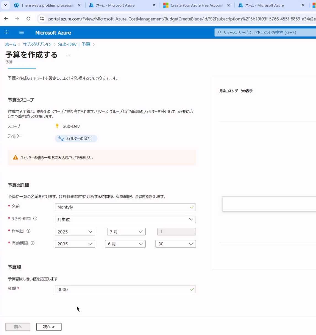Click info icon next to 有効期限
Viewport: 316px width, 335px height.
(33, 243)
